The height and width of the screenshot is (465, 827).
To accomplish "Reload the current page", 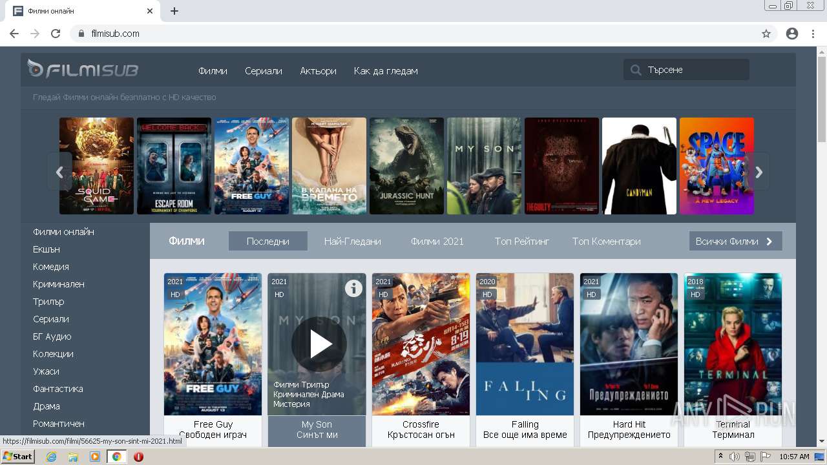I will [x=56, y=34].
